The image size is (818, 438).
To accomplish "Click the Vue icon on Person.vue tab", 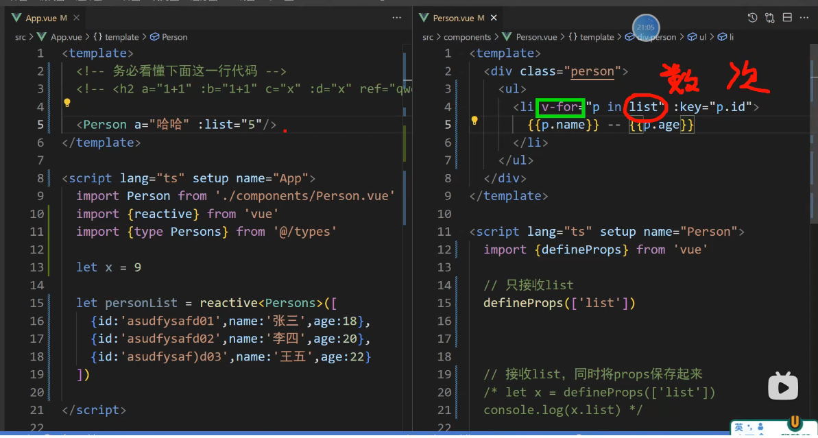I will (424, 18).
